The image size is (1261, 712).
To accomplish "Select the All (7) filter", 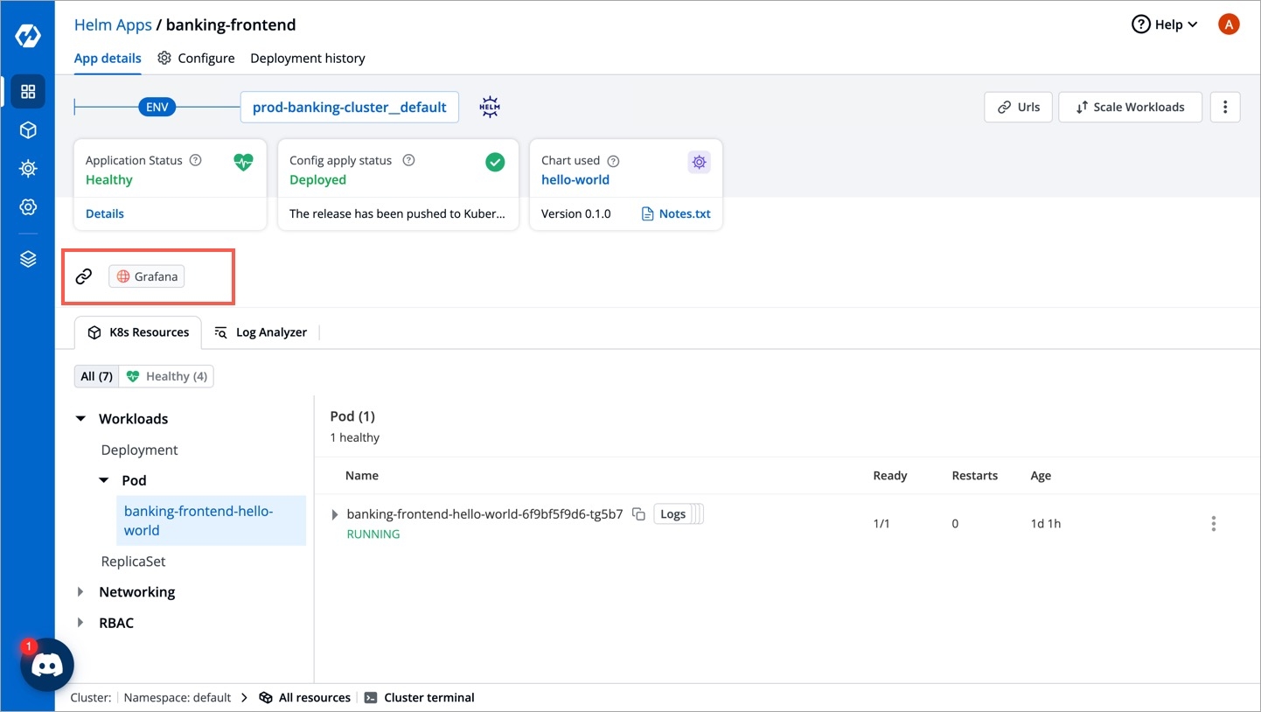I will [x=96, y=376].
